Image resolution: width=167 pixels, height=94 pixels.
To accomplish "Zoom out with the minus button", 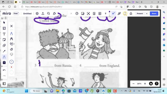I will (x=133, y=84).
